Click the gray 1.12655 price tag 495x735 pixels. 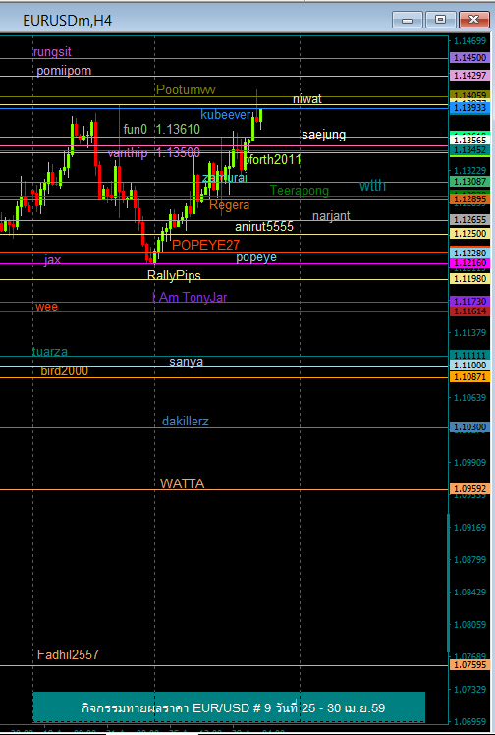click(x=469, y=219)
